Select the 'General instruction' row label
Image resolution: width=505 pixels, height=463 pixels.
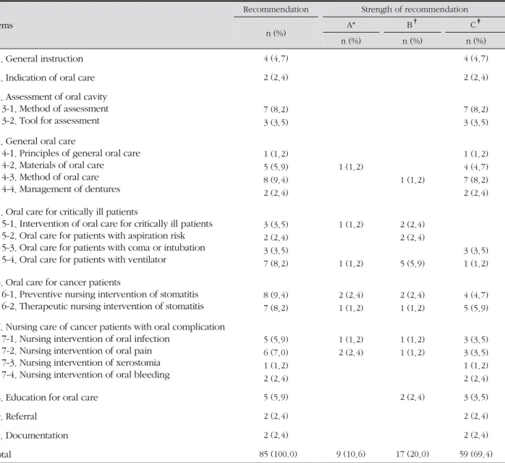[44, 59]
